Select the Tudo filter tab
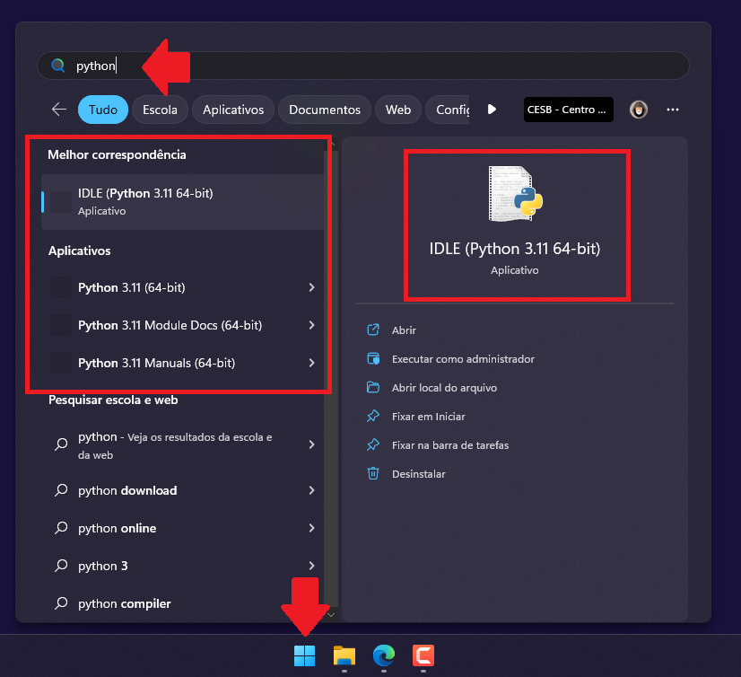 [103, 110]
